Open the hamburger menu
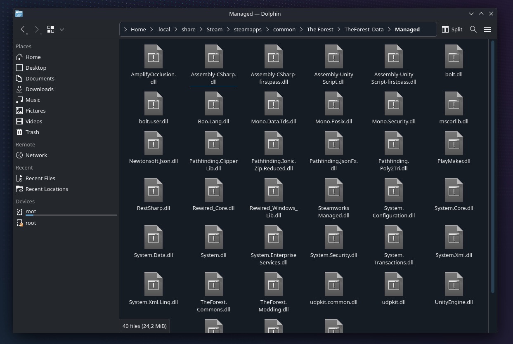 pos(487,29)
